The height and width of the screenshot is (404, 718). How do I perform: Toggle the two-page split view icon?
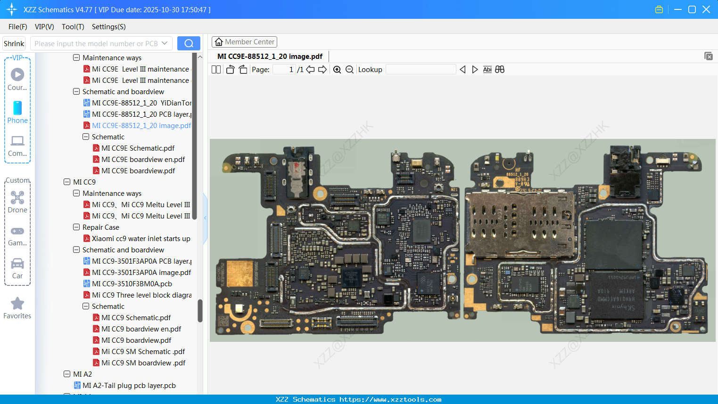[216, 70]
